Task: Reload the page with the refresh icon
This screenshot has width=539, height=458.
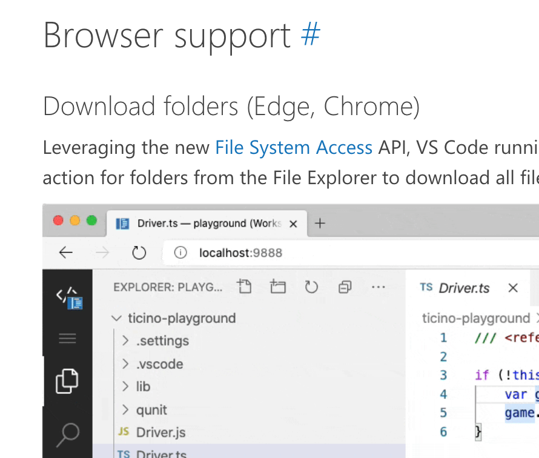Action: [x=139, y=253]
